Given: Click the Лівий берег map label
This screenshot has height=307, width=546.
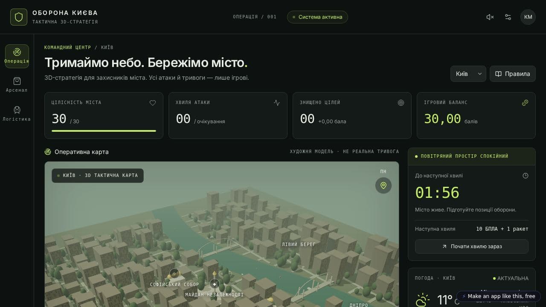Looking at the screenshot, I should click(x=299, y=244).
